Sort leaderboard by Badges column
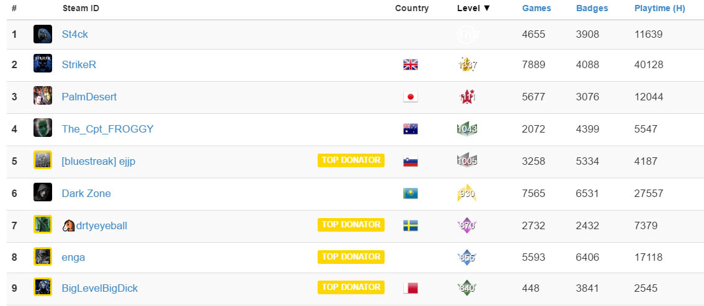This screenshot has height=306, width=704. tap(592, 8)
